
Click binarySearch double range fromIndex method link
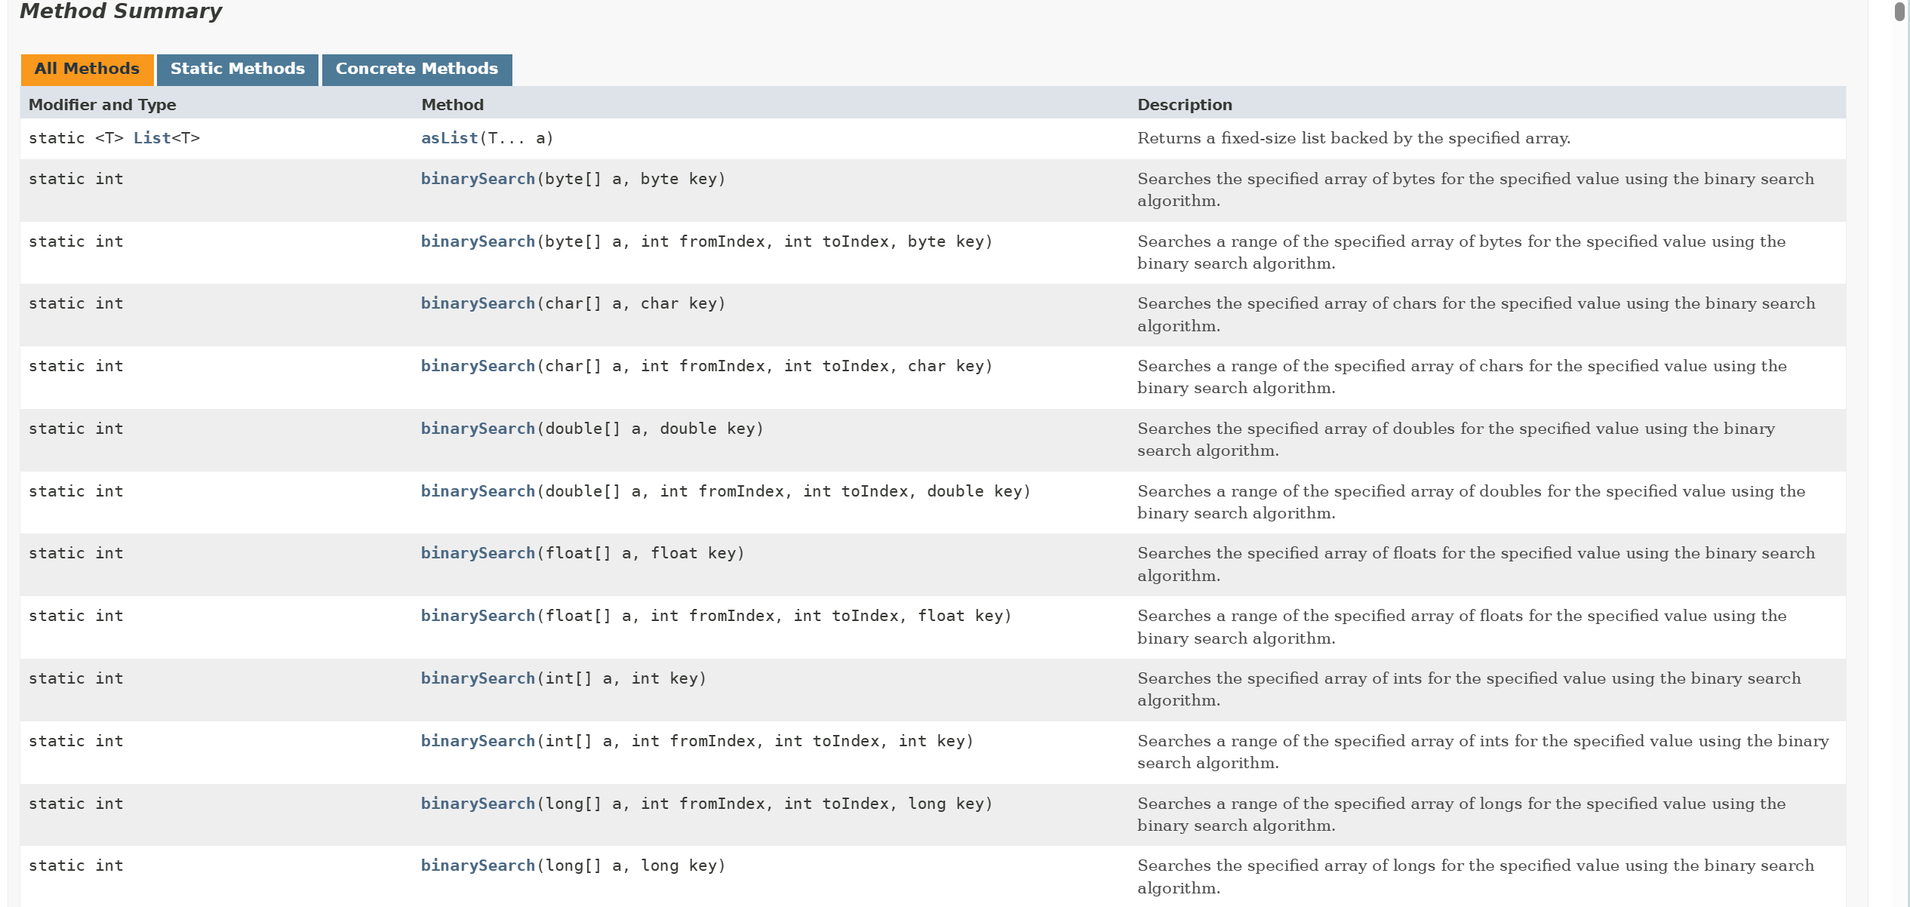pyautogui.click(x=477, y=491)
